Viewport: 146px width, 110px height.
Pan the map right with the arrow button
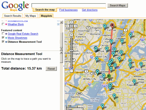tap(76, 26)
